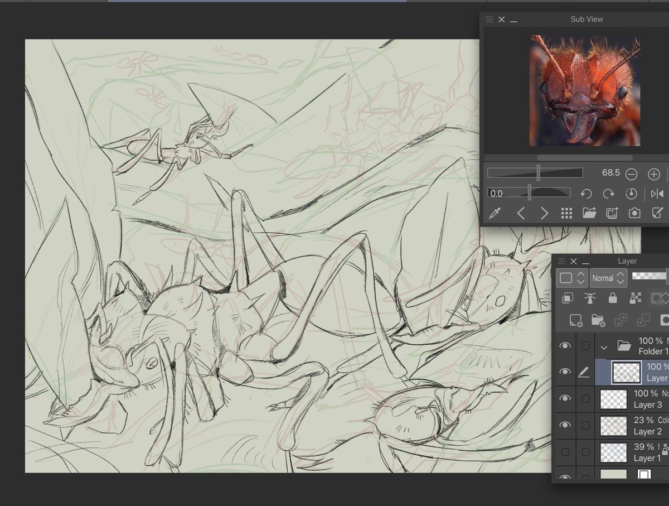
Task: Open the Layer panel hamburger menu
Action: click(561, 261)
